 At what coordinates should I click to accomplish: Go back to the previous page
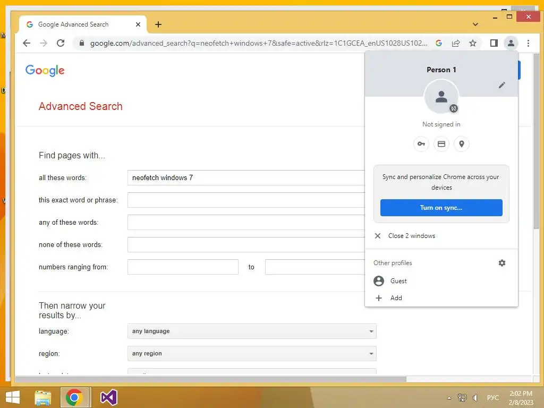click(x=27, y=43)
